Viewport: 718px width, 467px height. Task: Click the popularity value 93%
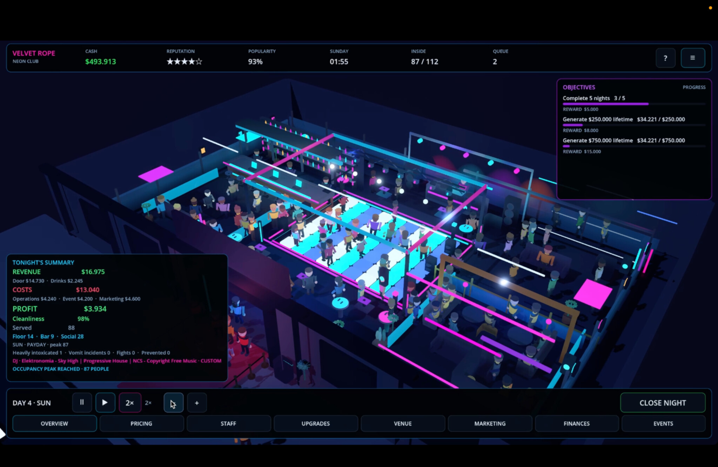pos(255,62)
